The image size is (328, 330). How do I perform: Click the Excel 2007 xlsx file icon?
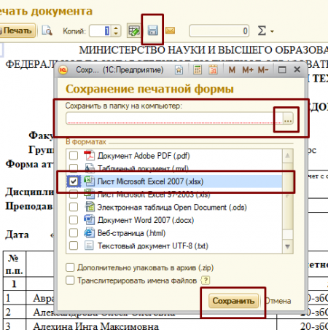pyautogui.click(x=89, y=181)
